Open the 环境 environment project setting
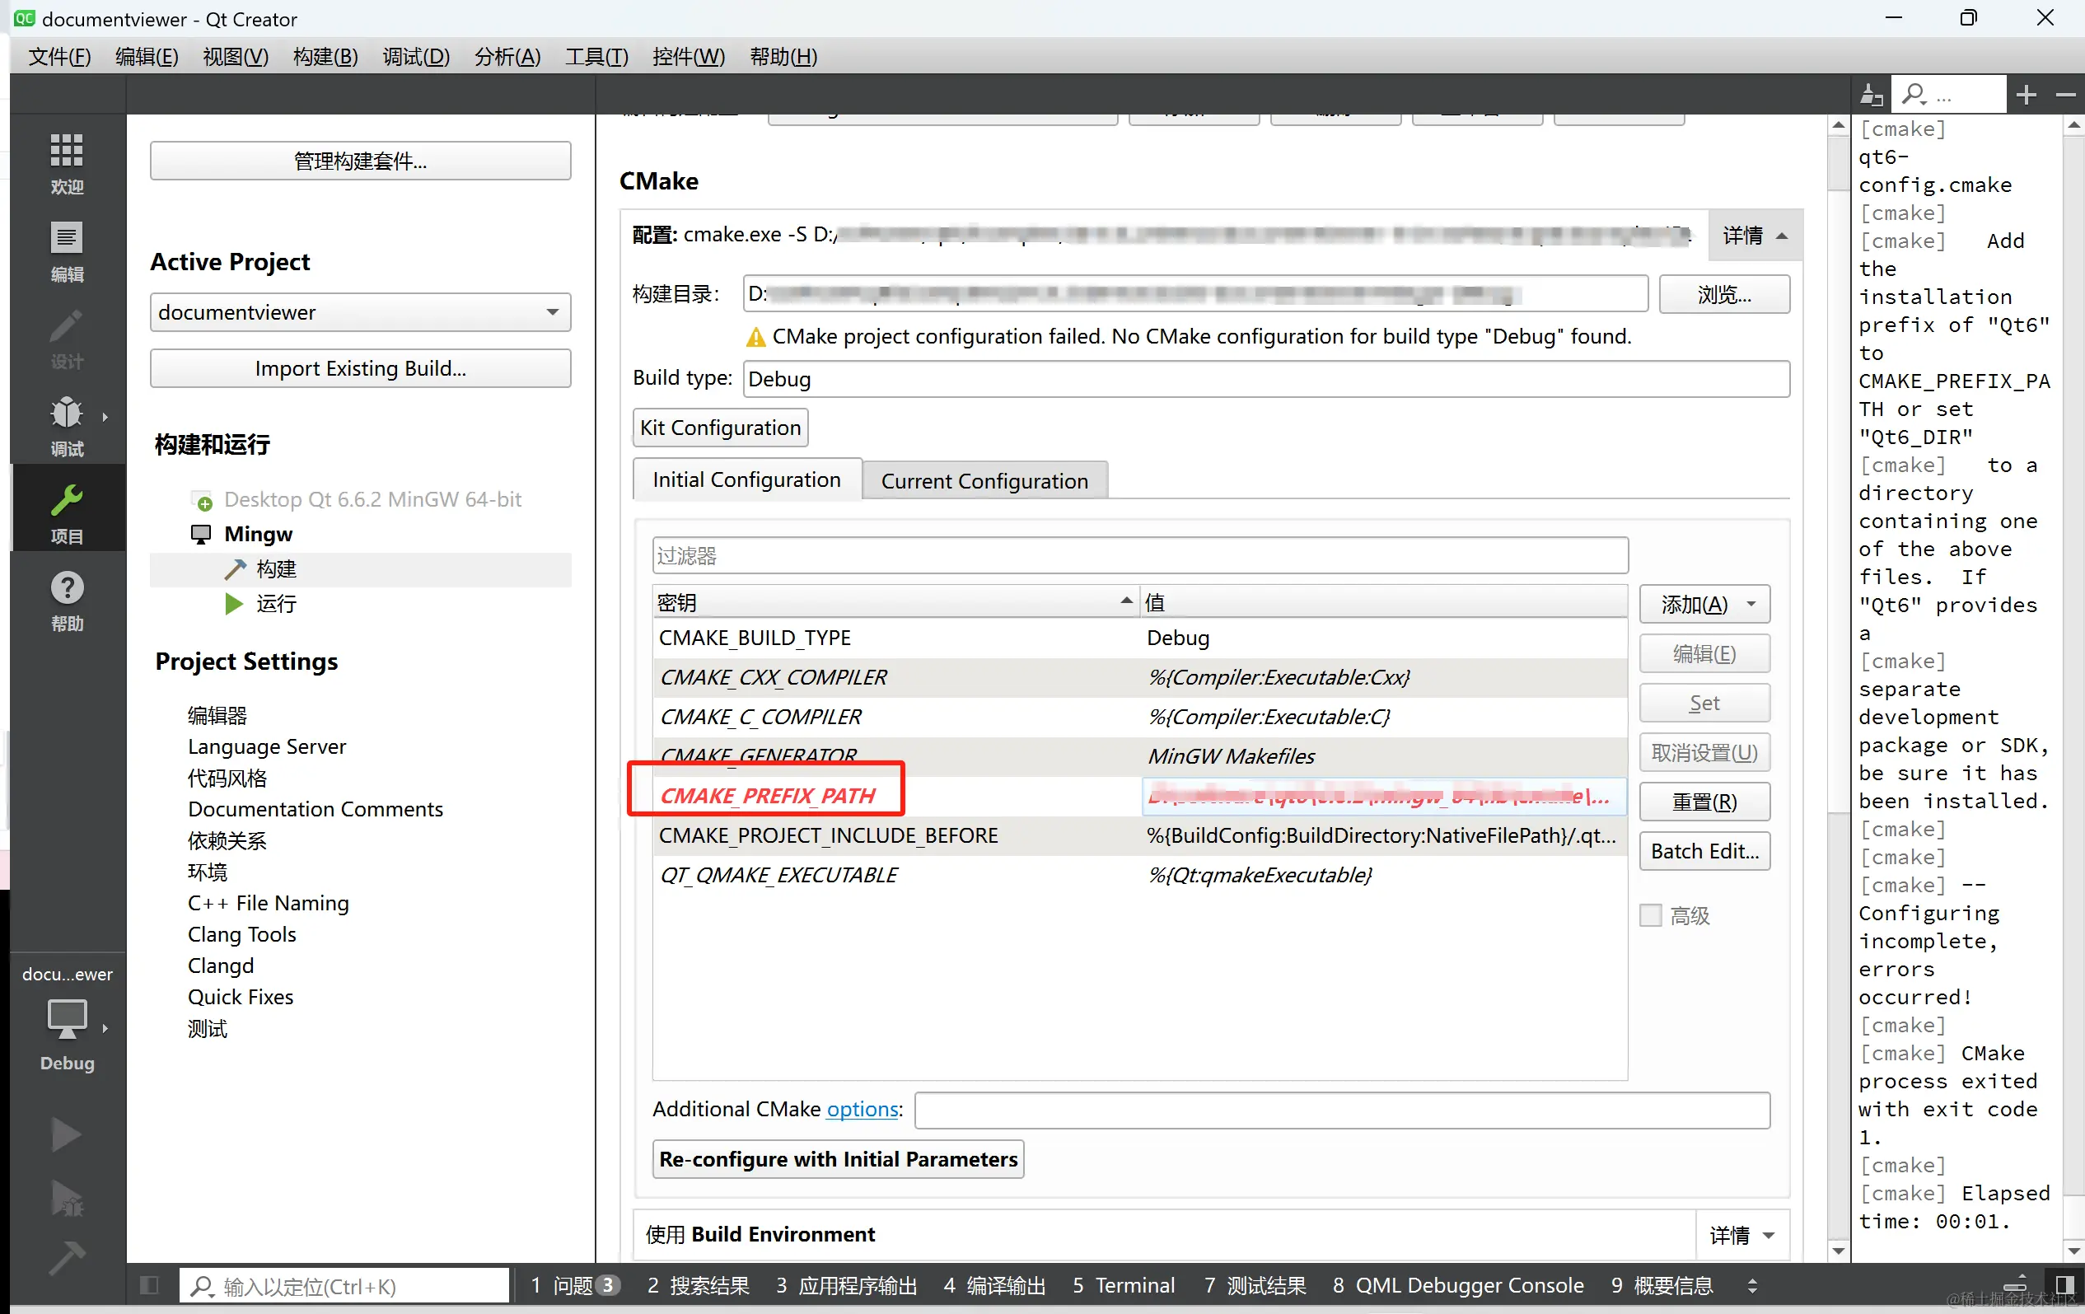 207,872
